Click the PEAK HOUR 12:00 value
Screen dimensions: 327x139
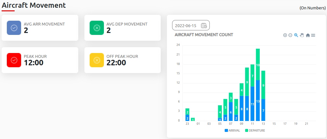click(34, 63)
